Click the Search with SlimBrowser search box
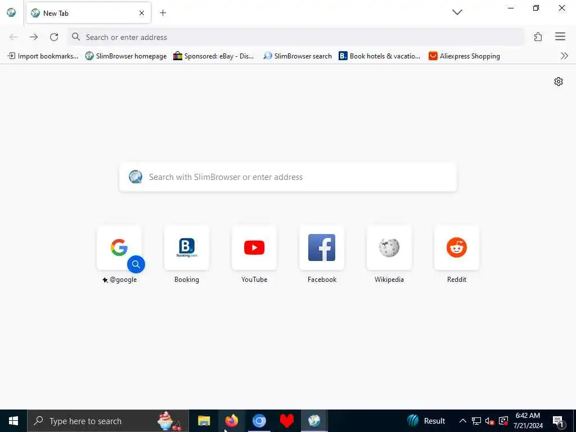This screenshot has width=576, height=432. [288, 177]
